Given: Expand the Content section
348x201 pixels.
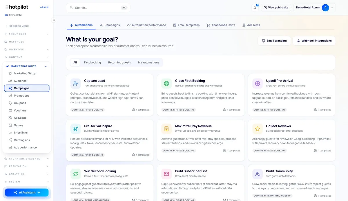Looking at the screenshot, I should click(27, 57).
